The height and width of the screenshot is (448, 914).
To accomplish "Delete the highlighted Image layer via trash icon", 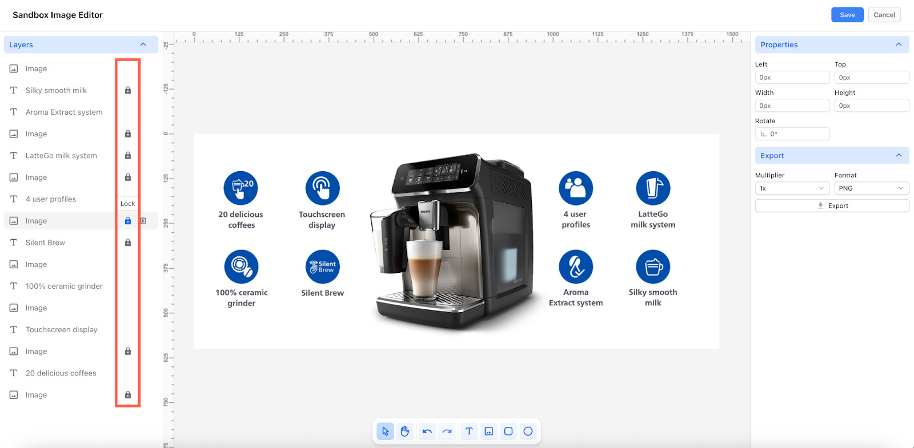I will (143, 221).
